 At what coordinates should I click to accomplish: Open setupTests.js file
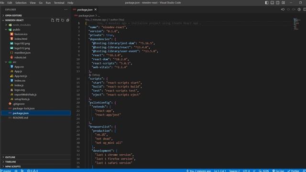click(x=22, y=99)
